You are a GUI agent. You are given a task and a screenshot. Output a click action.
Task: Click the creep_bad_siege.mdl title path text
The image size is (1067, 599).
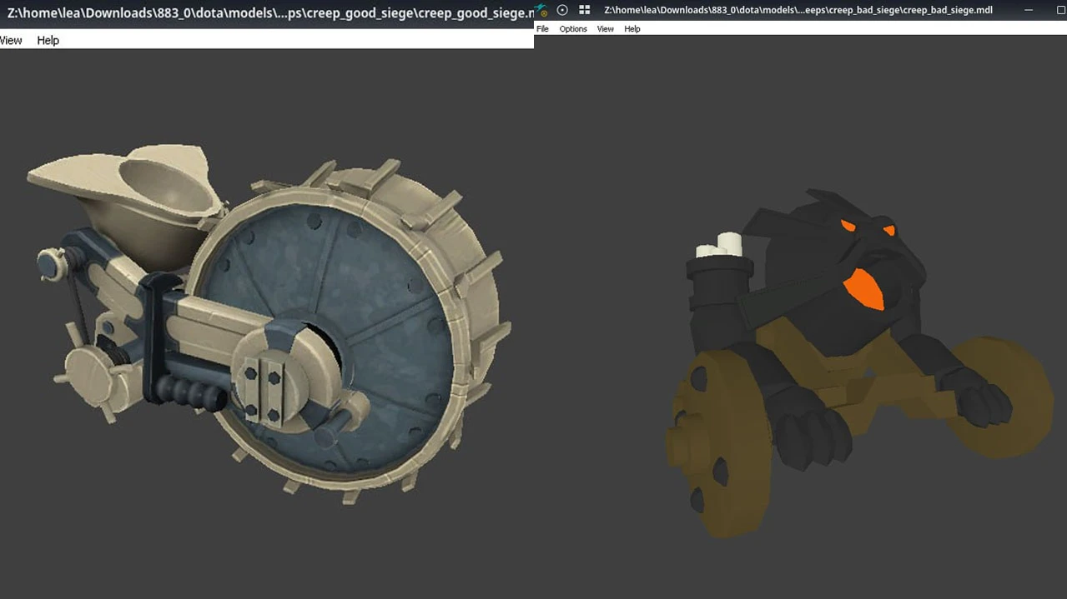coord(798,10)
